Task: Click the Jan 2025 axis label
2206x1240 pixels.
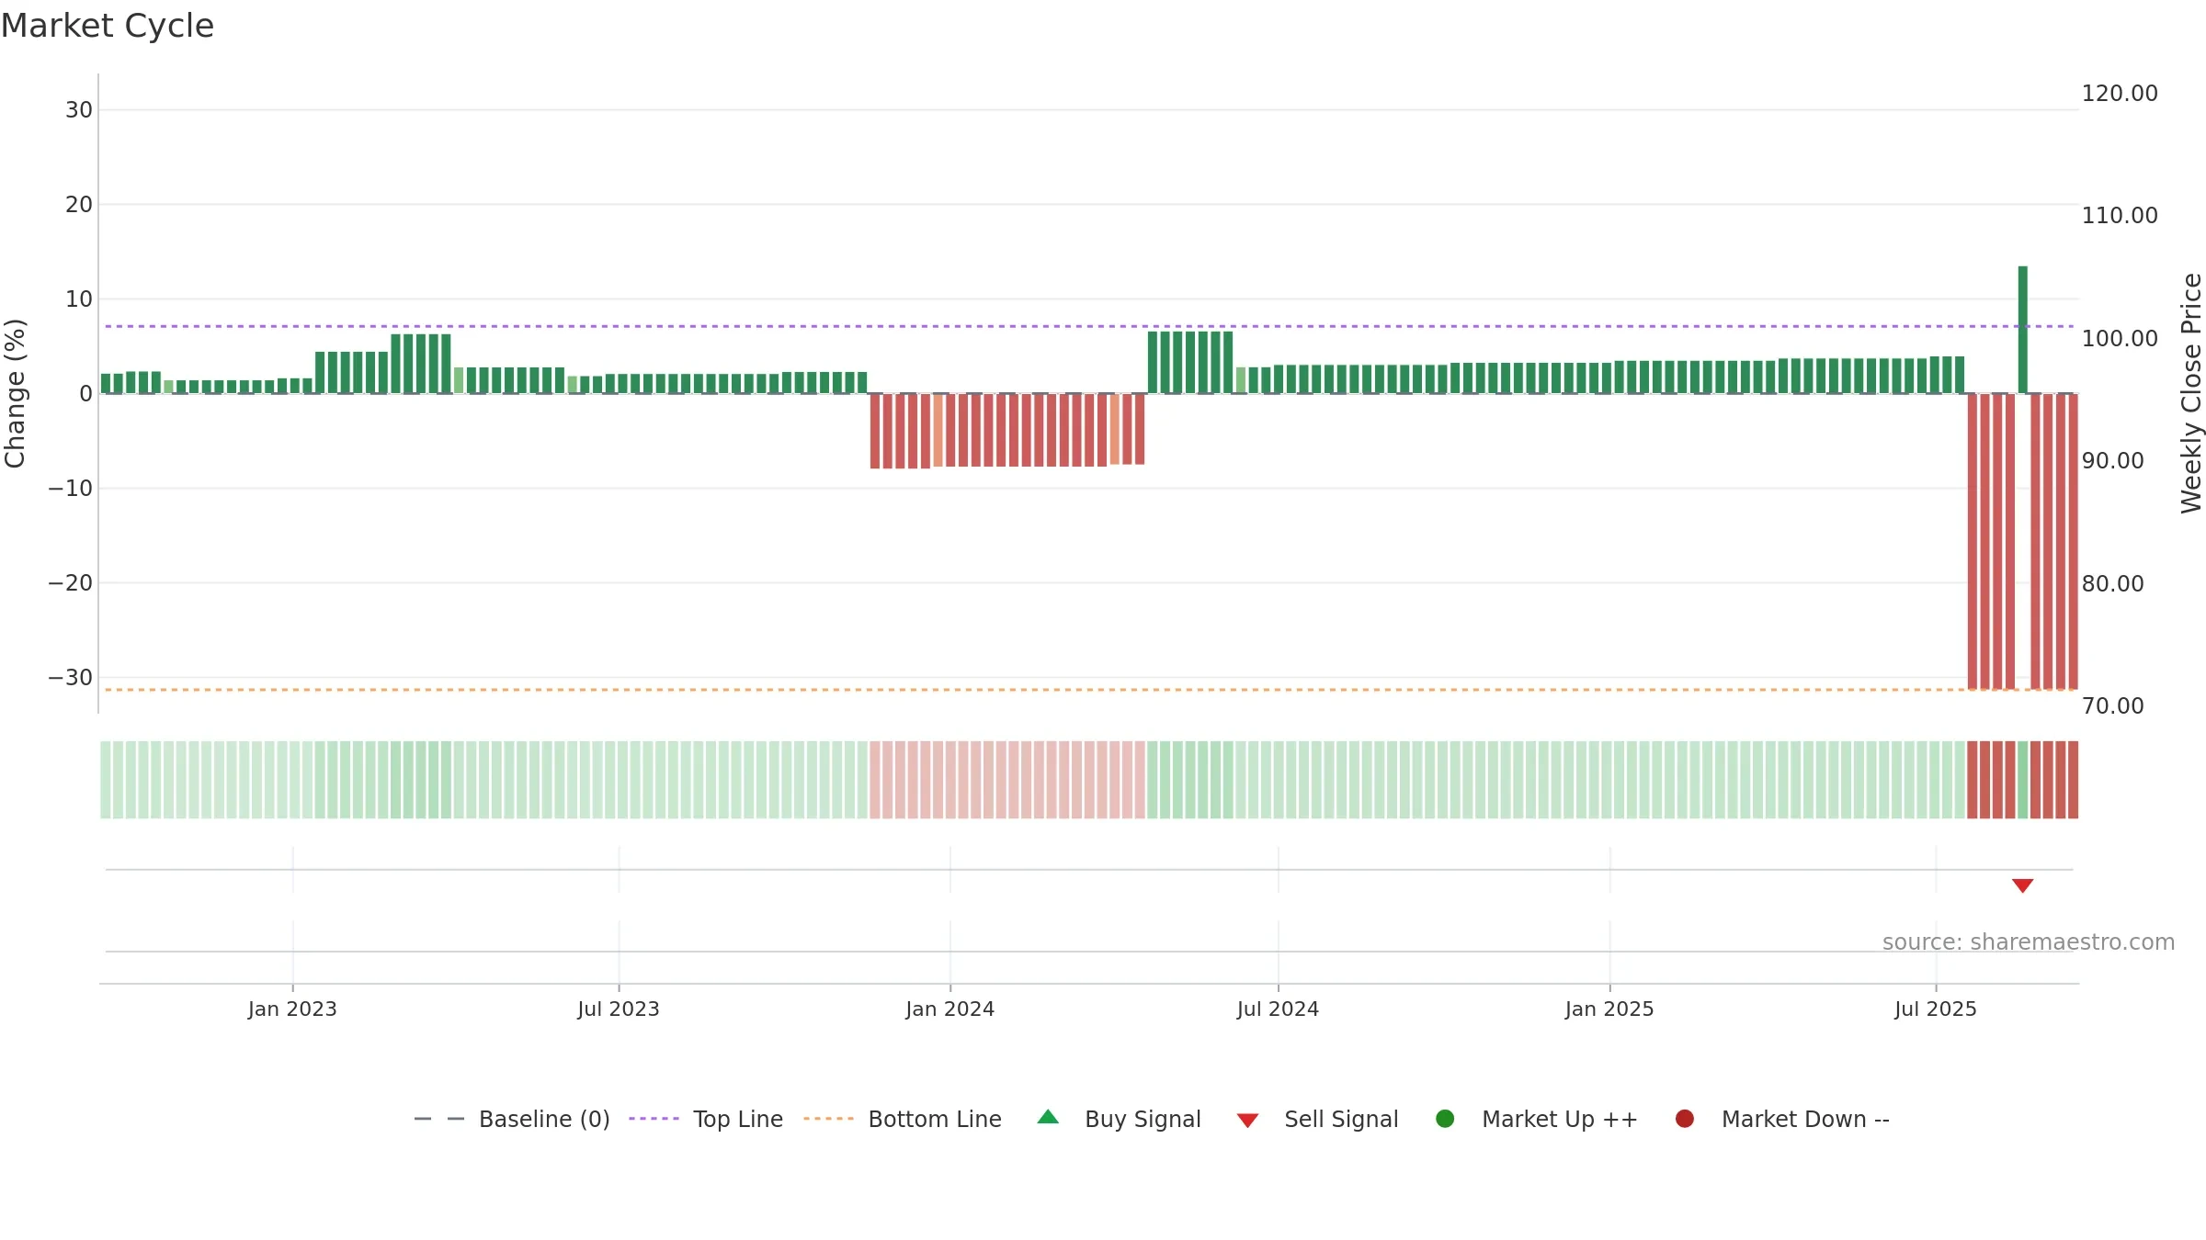Action: (x=1609, y=1009)
